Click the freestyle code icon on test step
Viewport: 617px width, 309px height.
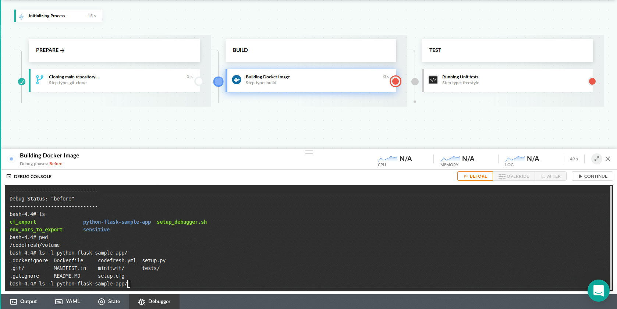(x=433, y=79)
